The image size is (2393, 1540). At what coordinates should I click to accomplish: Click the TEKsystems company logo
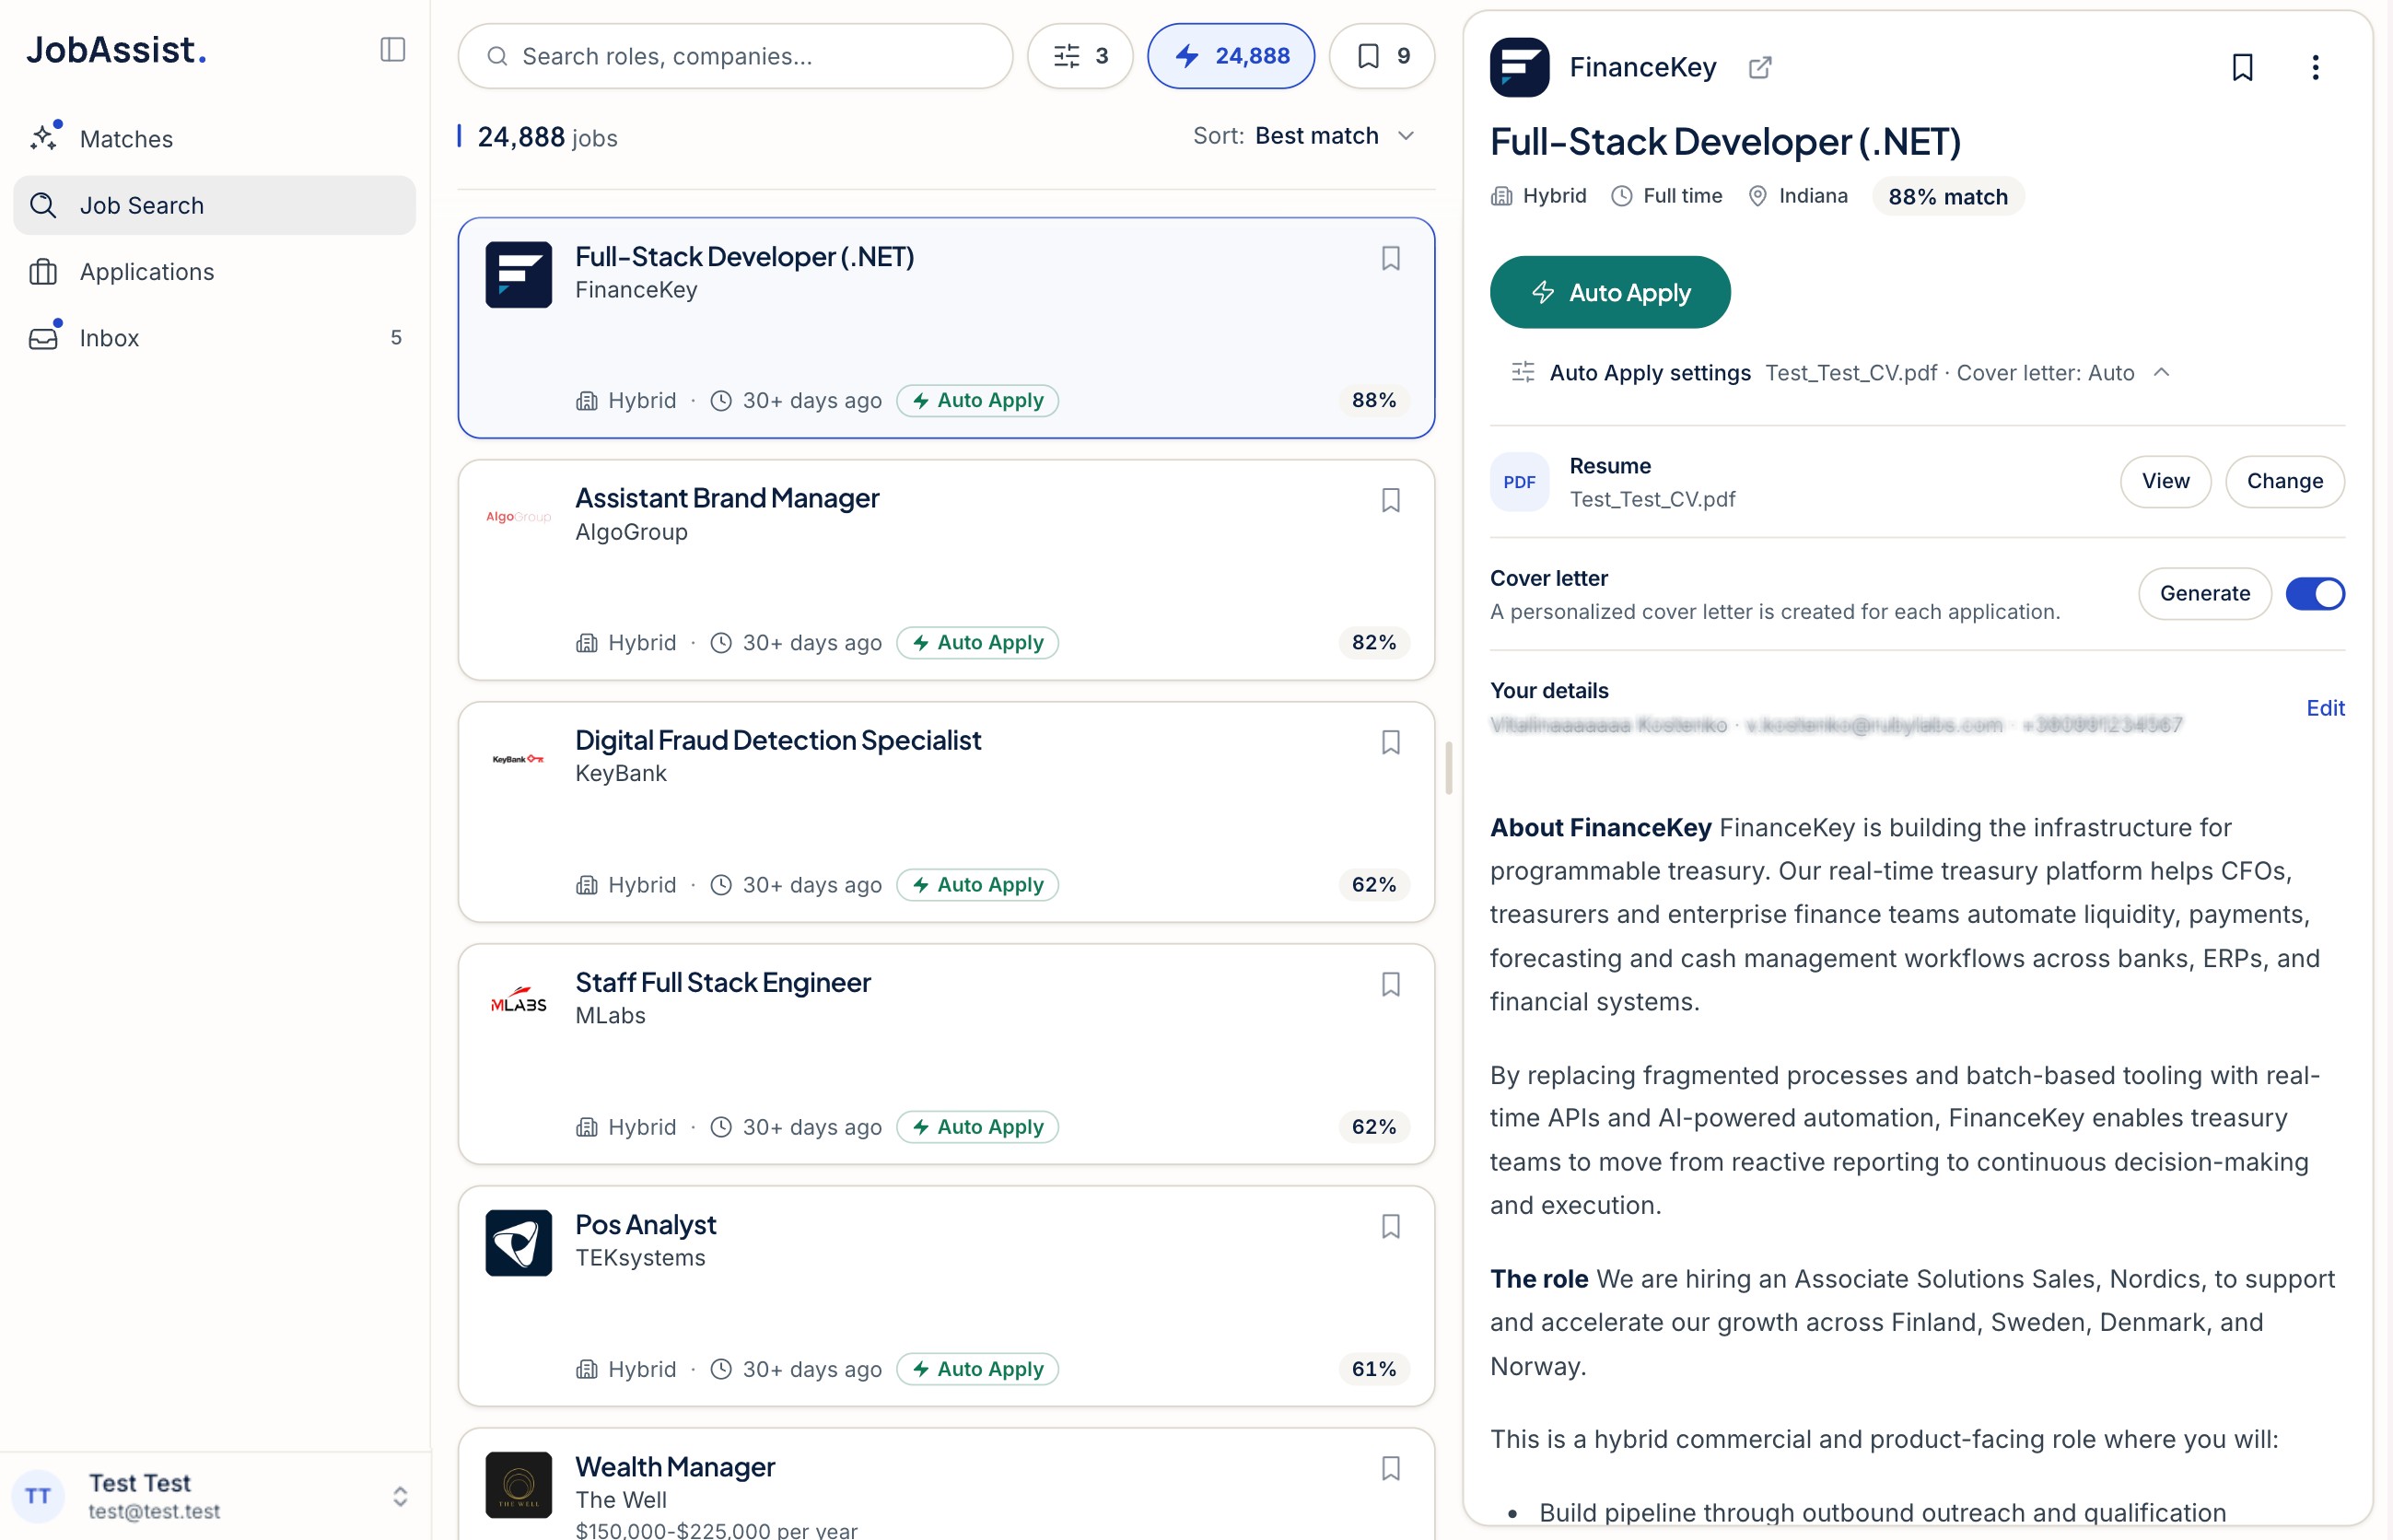[518, 1243]
